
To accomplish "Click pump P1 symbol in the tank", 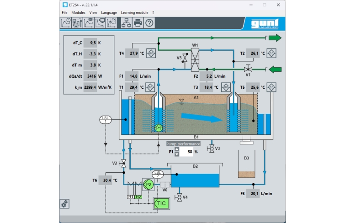I will pyautogui.click(x=159, y=128).
